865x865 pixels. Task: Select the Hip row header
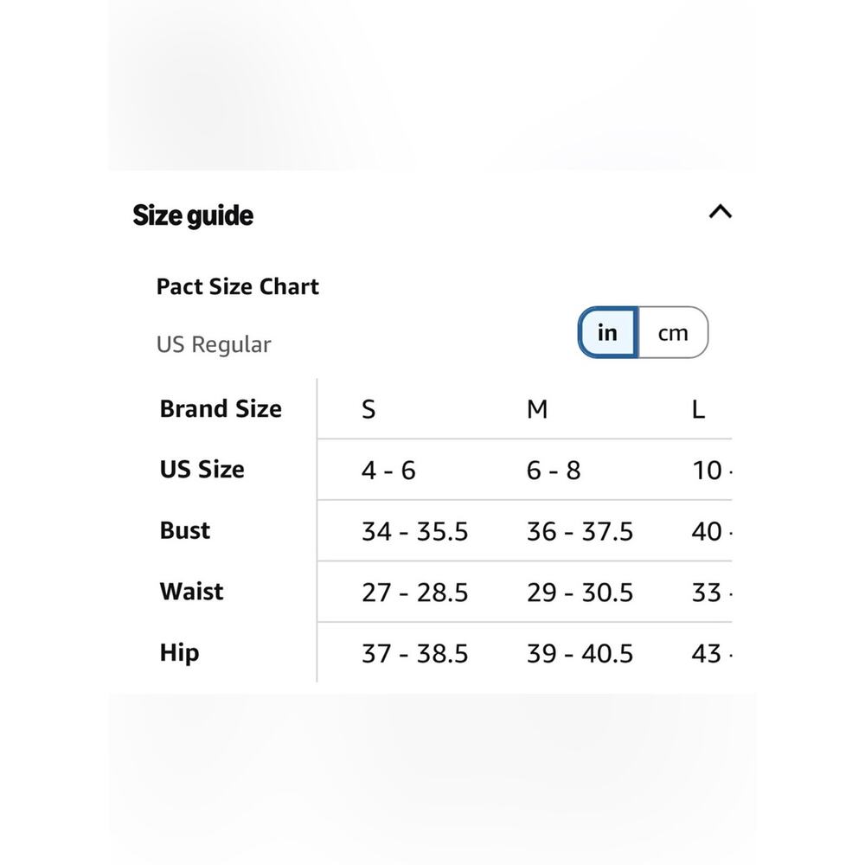(179, 653)
